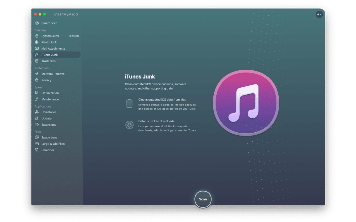356x222 pixels.
Task: Select the Trash Bins icon
Action: (x=37, y=61)
